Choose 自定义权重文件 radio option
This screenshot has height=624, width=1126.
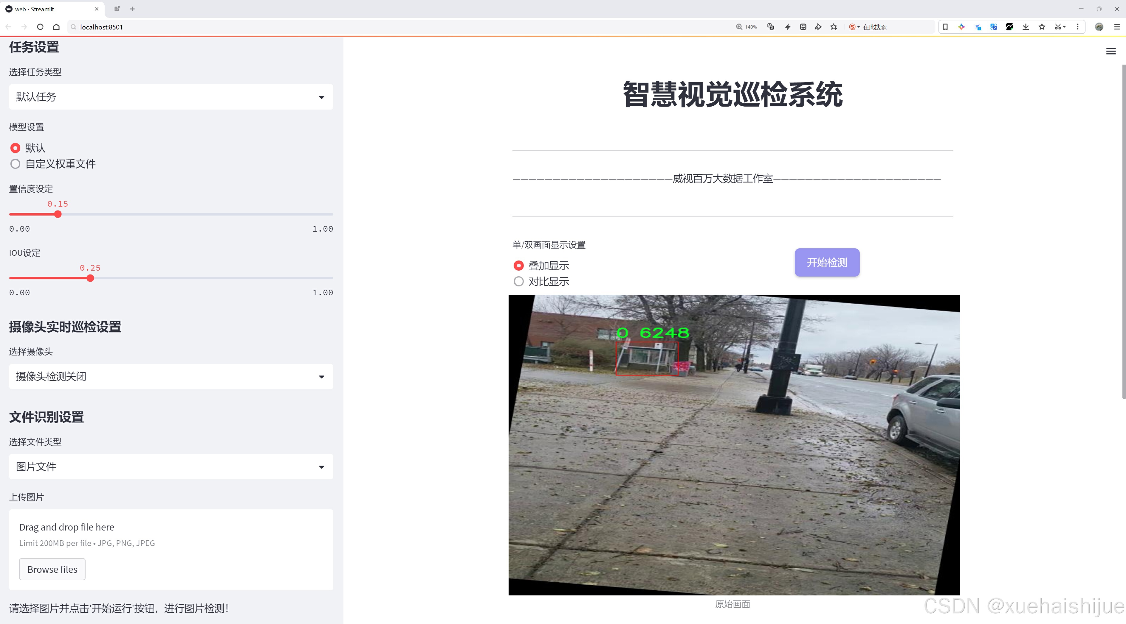(15, 164)
